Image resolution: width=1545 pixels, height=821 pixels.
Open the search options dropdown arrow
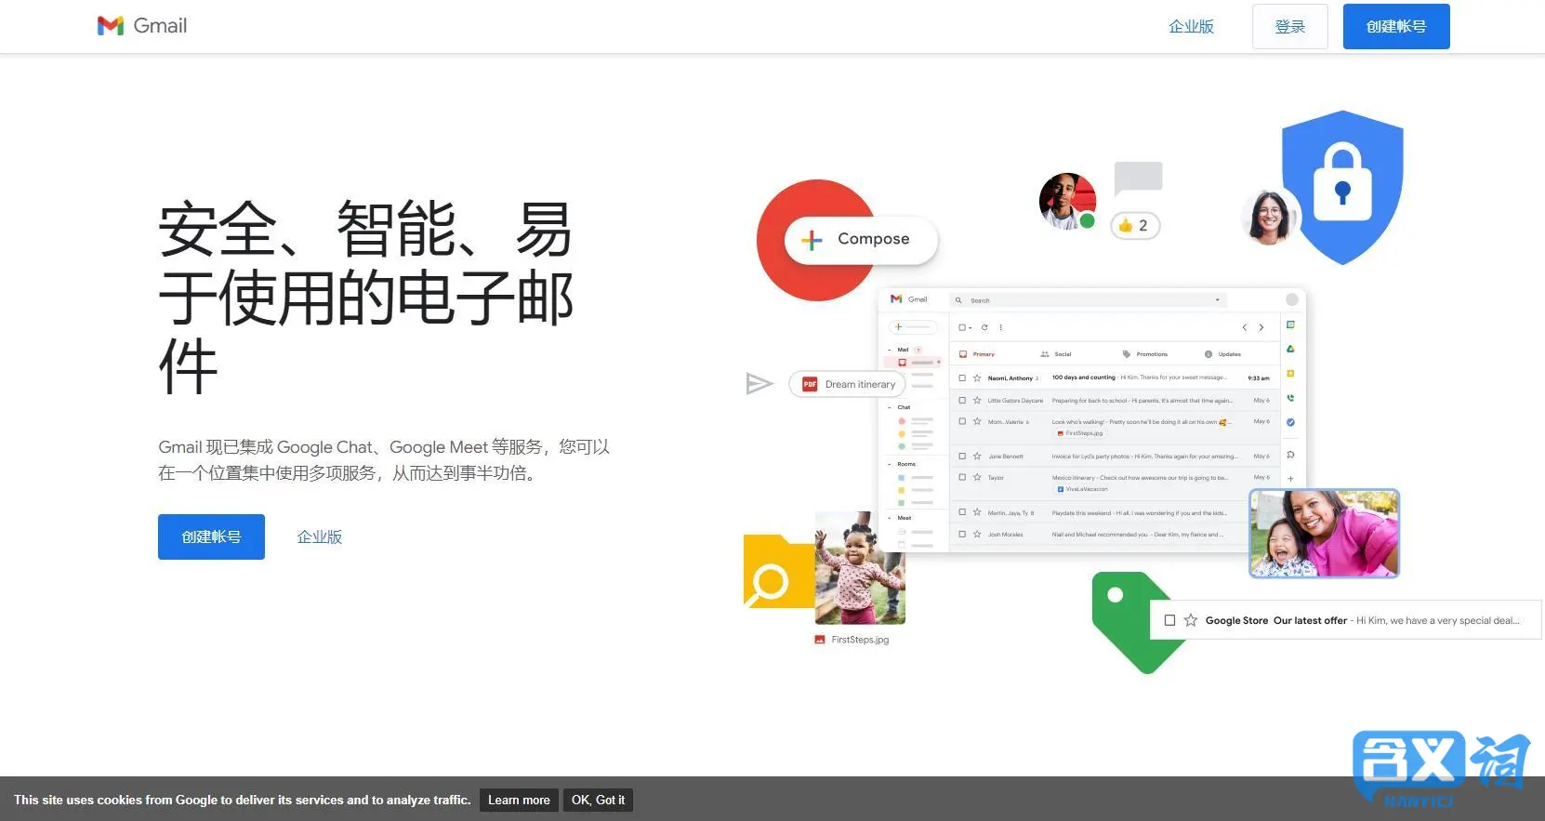pos(1218,300)
